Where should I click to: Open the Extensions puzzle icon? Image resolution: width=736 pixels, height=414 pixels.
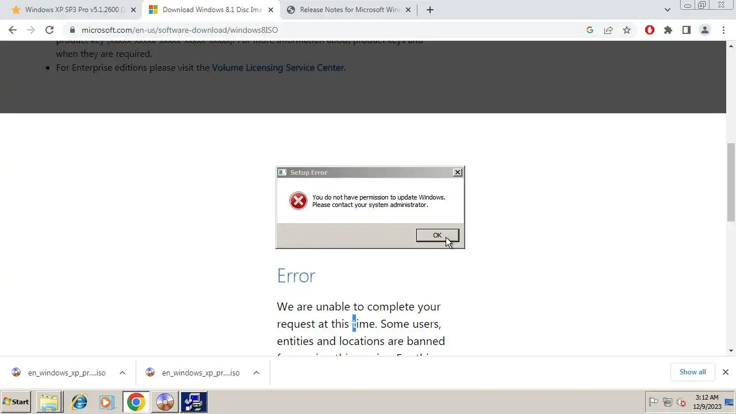click(x=668, y=30)
